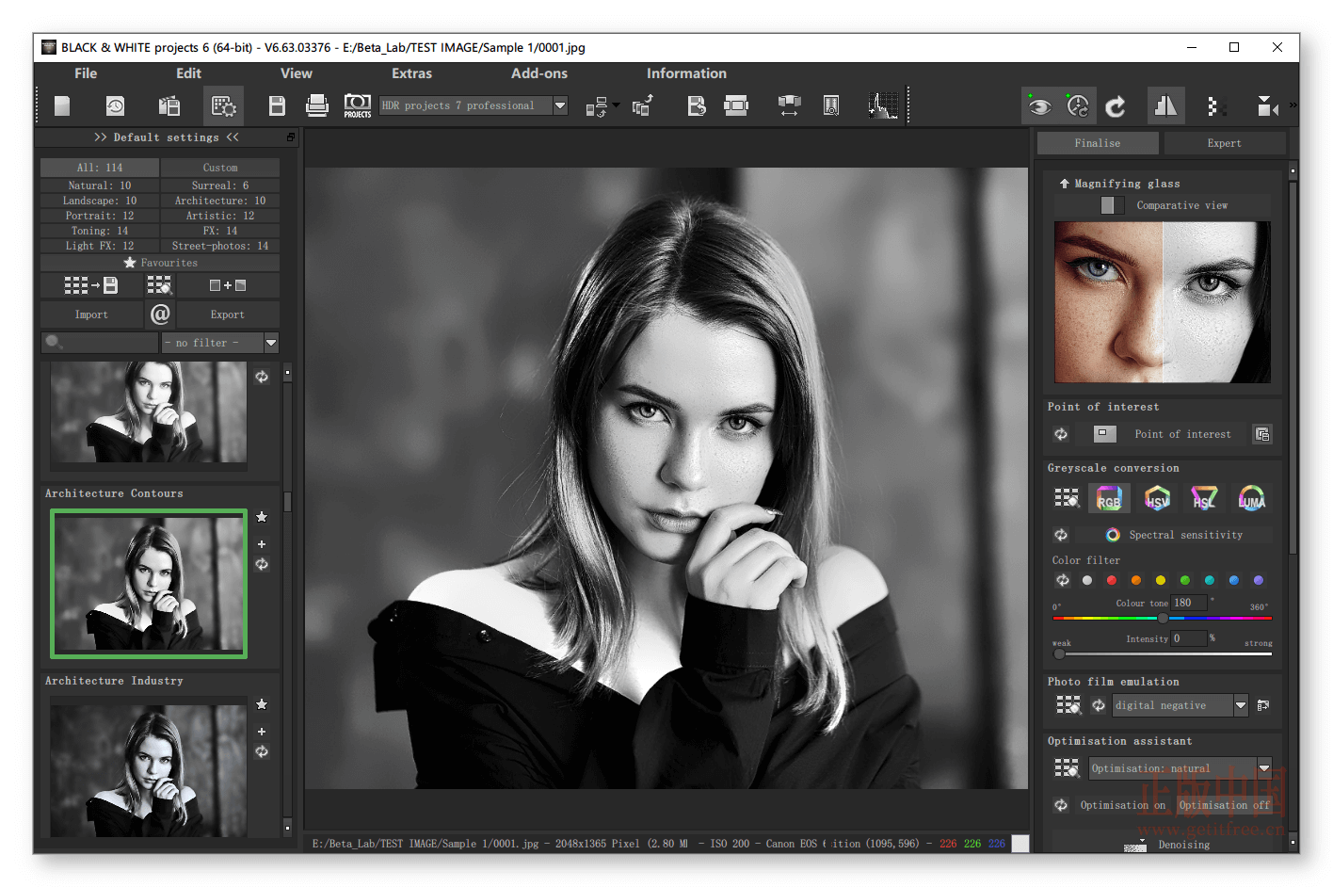Pick the red color filter dot
Viewport: 1333px width, 887px height.
[1112, 580]
